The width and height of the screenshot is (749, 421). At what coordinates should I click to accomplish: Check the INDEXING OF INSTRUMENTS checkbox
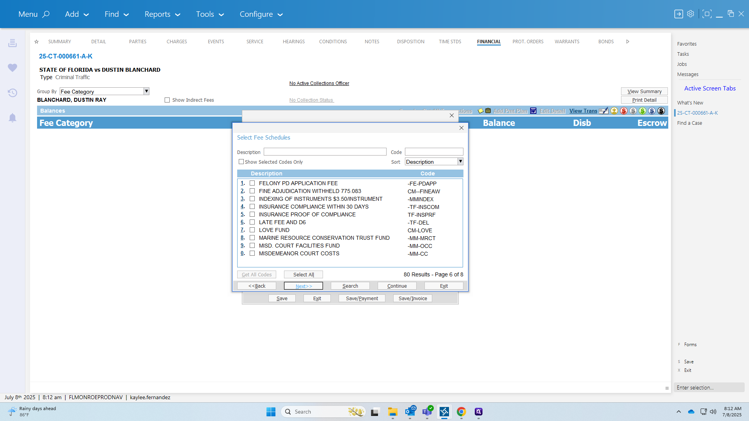252,199
